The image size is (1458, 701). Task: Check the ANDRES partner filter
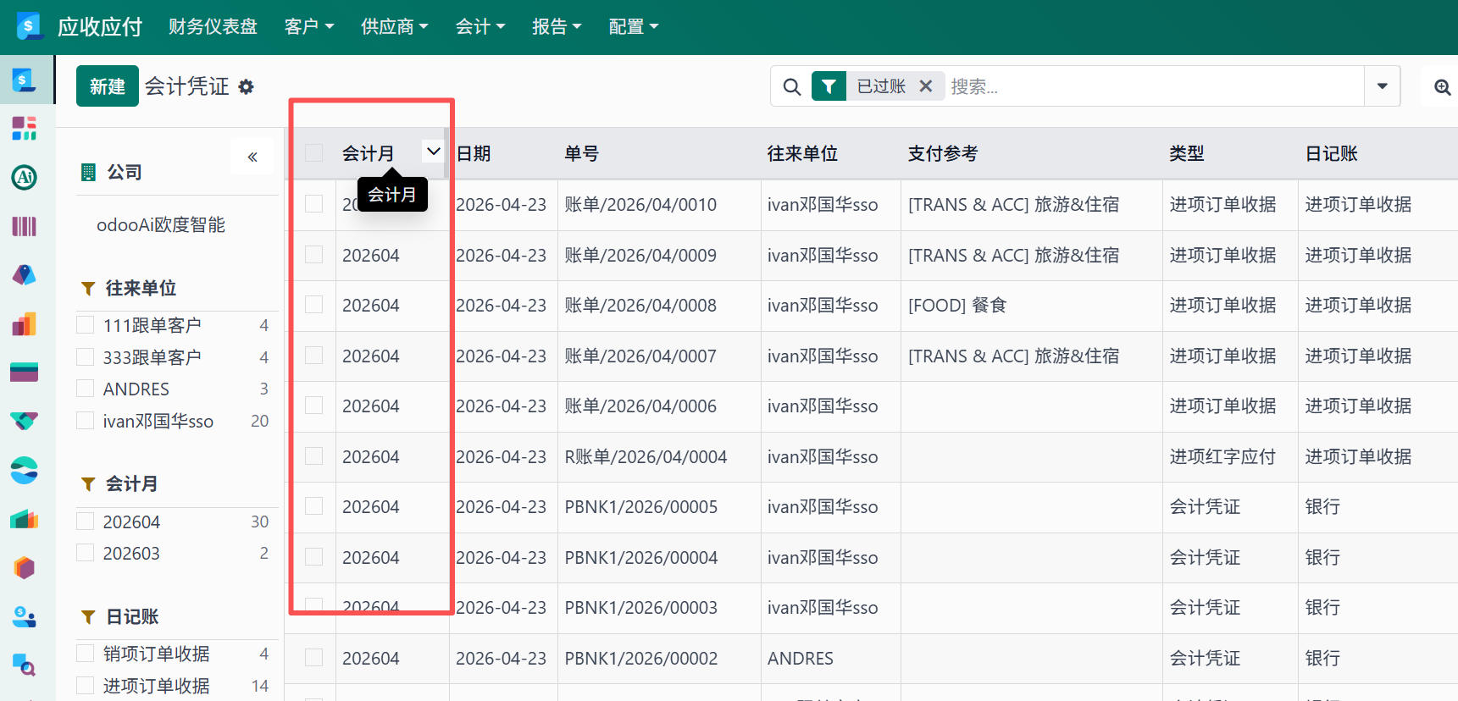[x=86, y=389]
